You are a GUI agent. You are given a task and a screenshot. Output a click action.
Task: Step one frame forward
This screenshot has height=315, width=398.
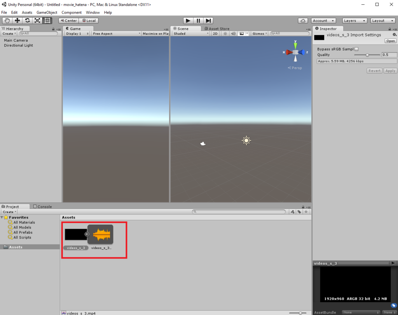[208, 21]
